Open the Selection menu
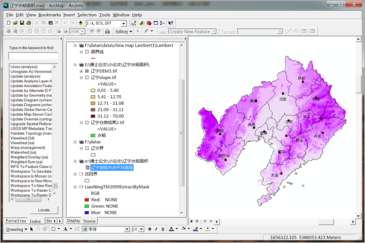 pyautogui.click(x=87, y=15)
